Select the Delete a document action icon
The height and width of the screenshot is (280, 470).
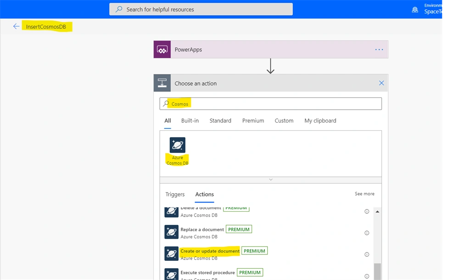tap(172, 212)
